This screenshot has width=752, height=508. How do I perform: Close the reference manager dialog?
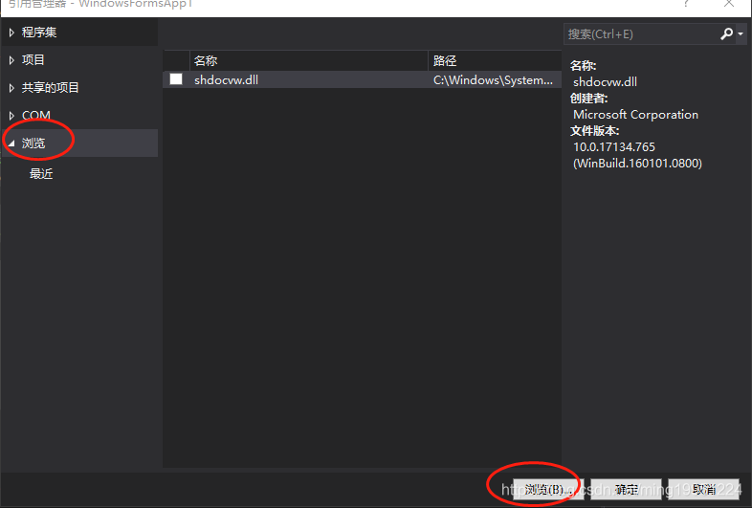[728, 4]
